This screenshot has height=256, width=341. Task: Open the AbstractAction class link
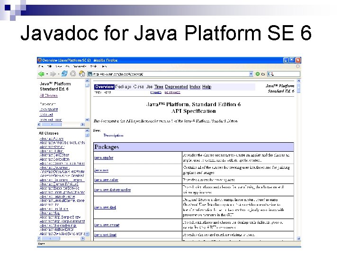coord(51,138)
